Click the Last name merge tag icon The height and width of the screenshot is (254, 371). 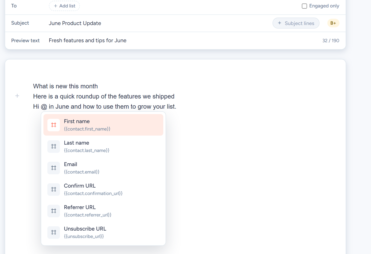(x=54, y=146)
